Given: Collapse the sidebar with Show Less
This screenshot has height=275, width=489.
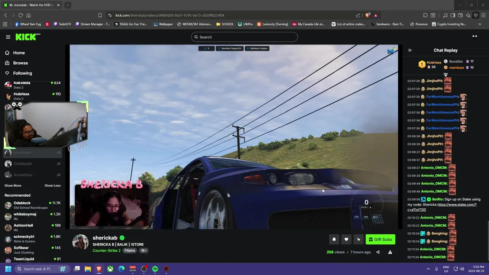Looking at the screenshot, I should point(52,186).
